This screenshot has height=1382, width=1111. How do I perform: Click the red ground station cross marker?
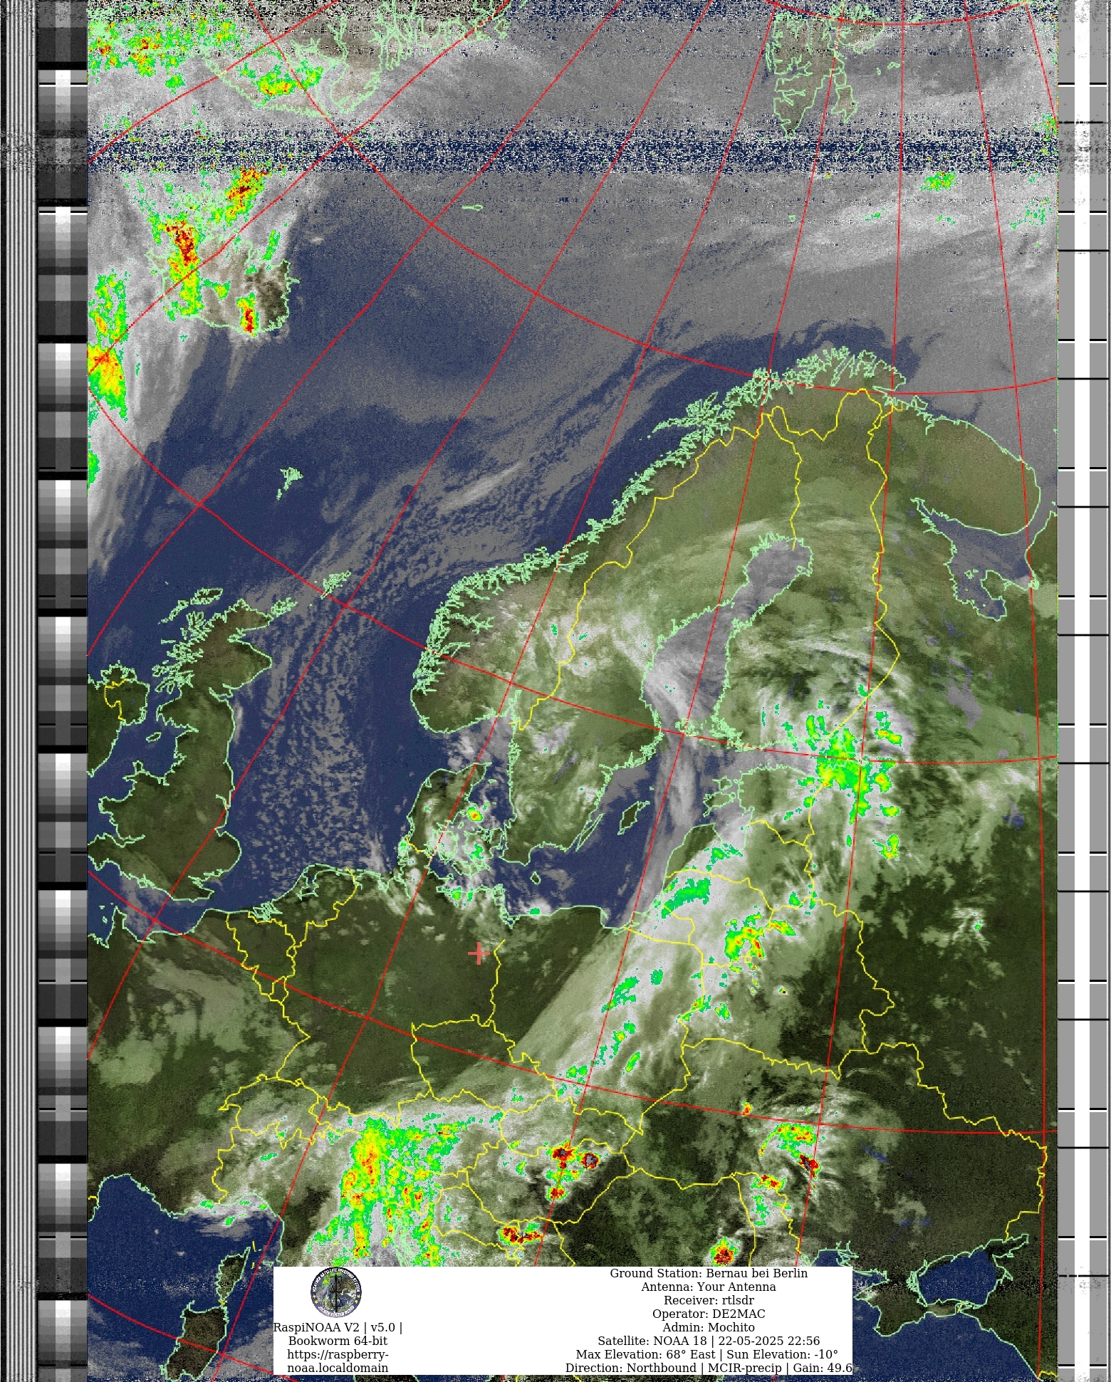(x=479, y=953)
